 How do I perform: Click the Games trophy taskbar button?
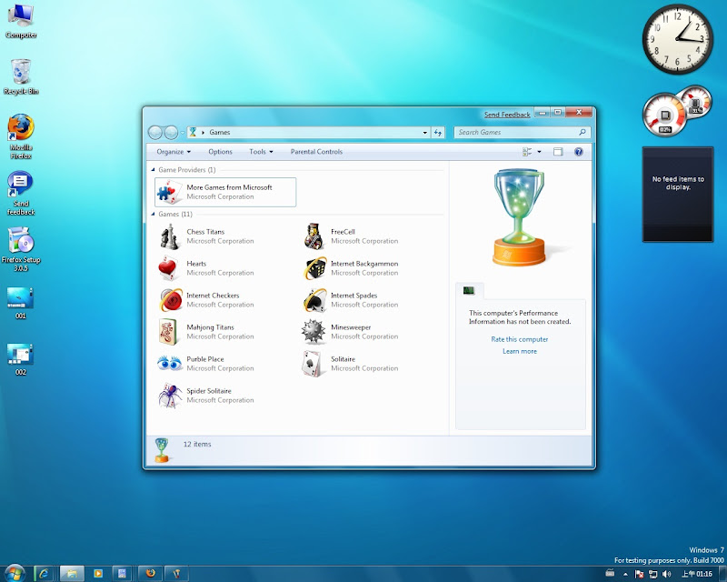(x=176, y=574)
